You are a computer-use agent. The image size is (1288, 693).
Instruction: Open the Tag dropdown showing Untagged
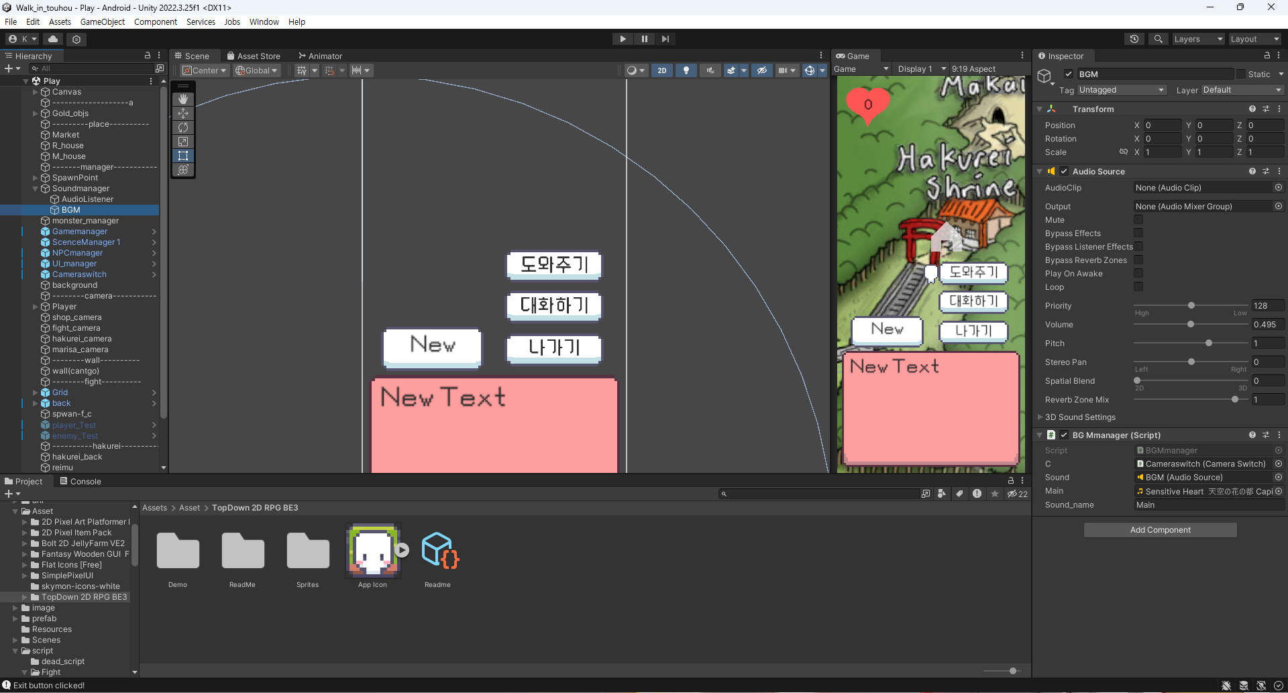(x=1122, y=90)
